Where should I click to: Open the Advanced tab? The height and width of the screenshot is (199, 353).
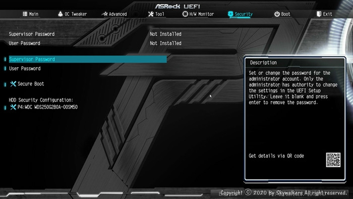[x=114, y=14]
